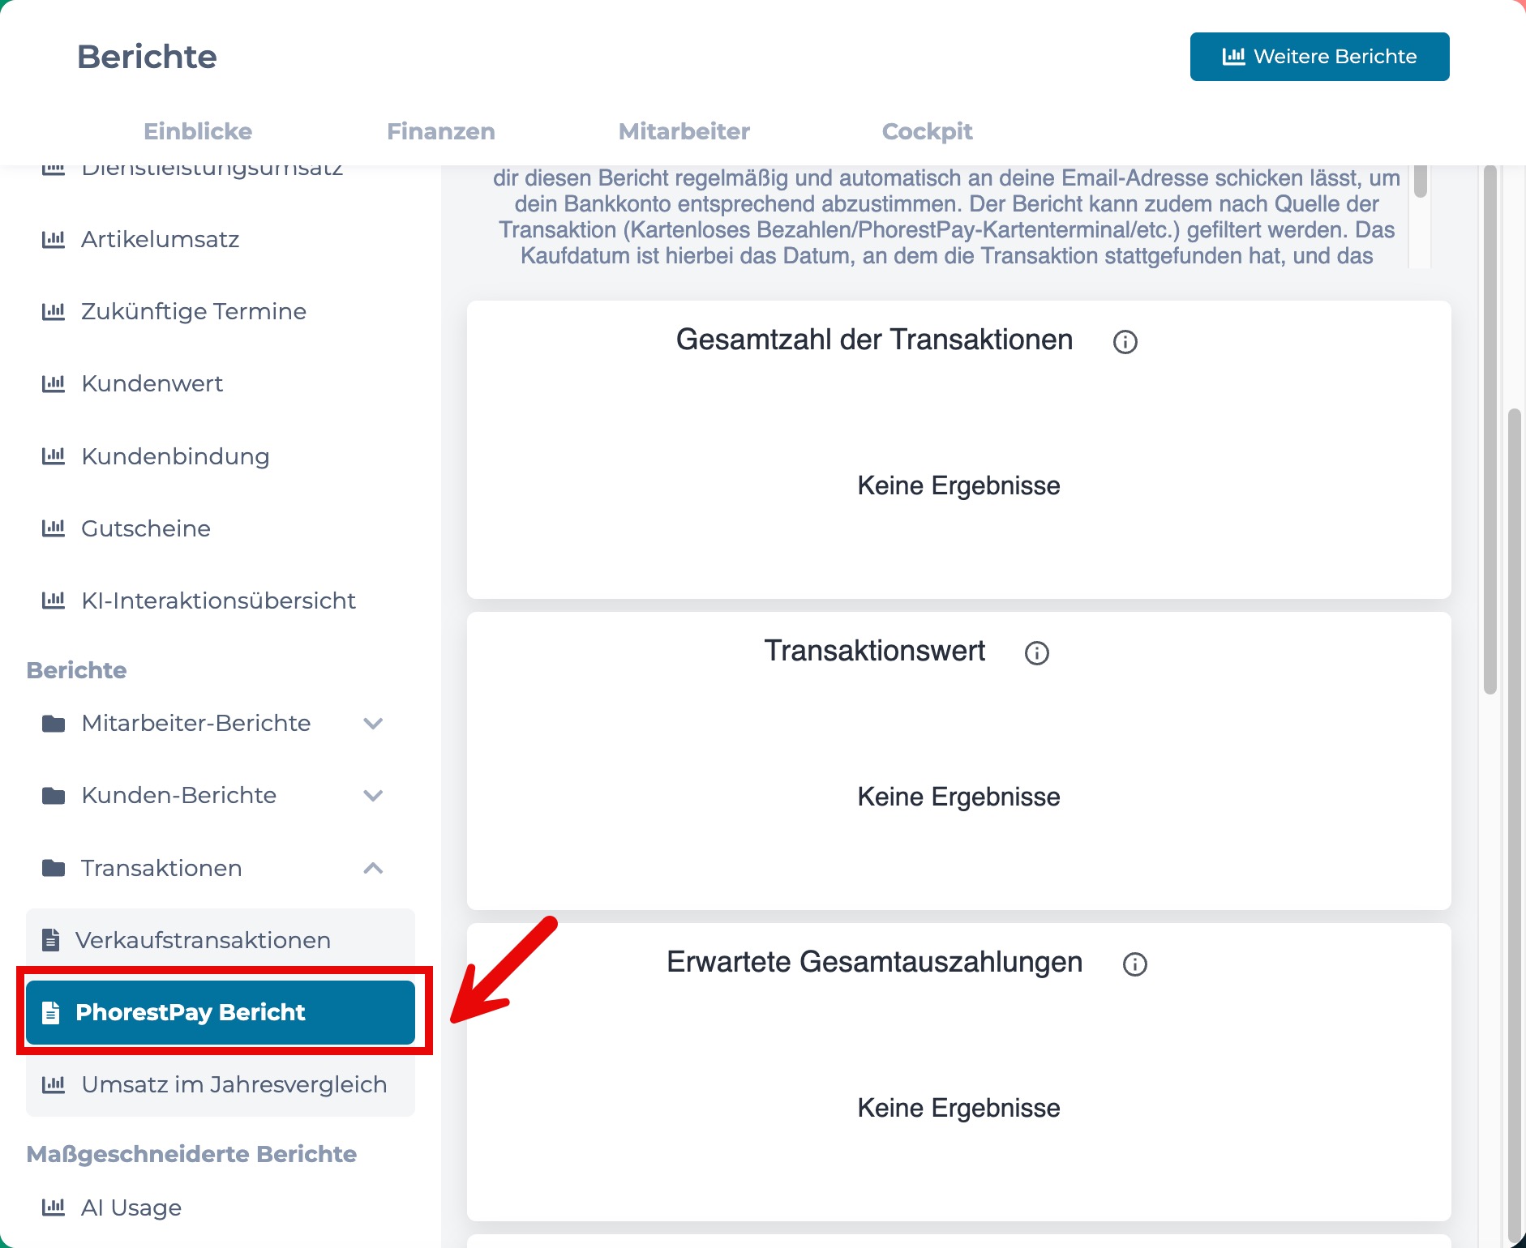Click info icon for Erwartete Gesamtauszahlungen

click(1134, 964)
